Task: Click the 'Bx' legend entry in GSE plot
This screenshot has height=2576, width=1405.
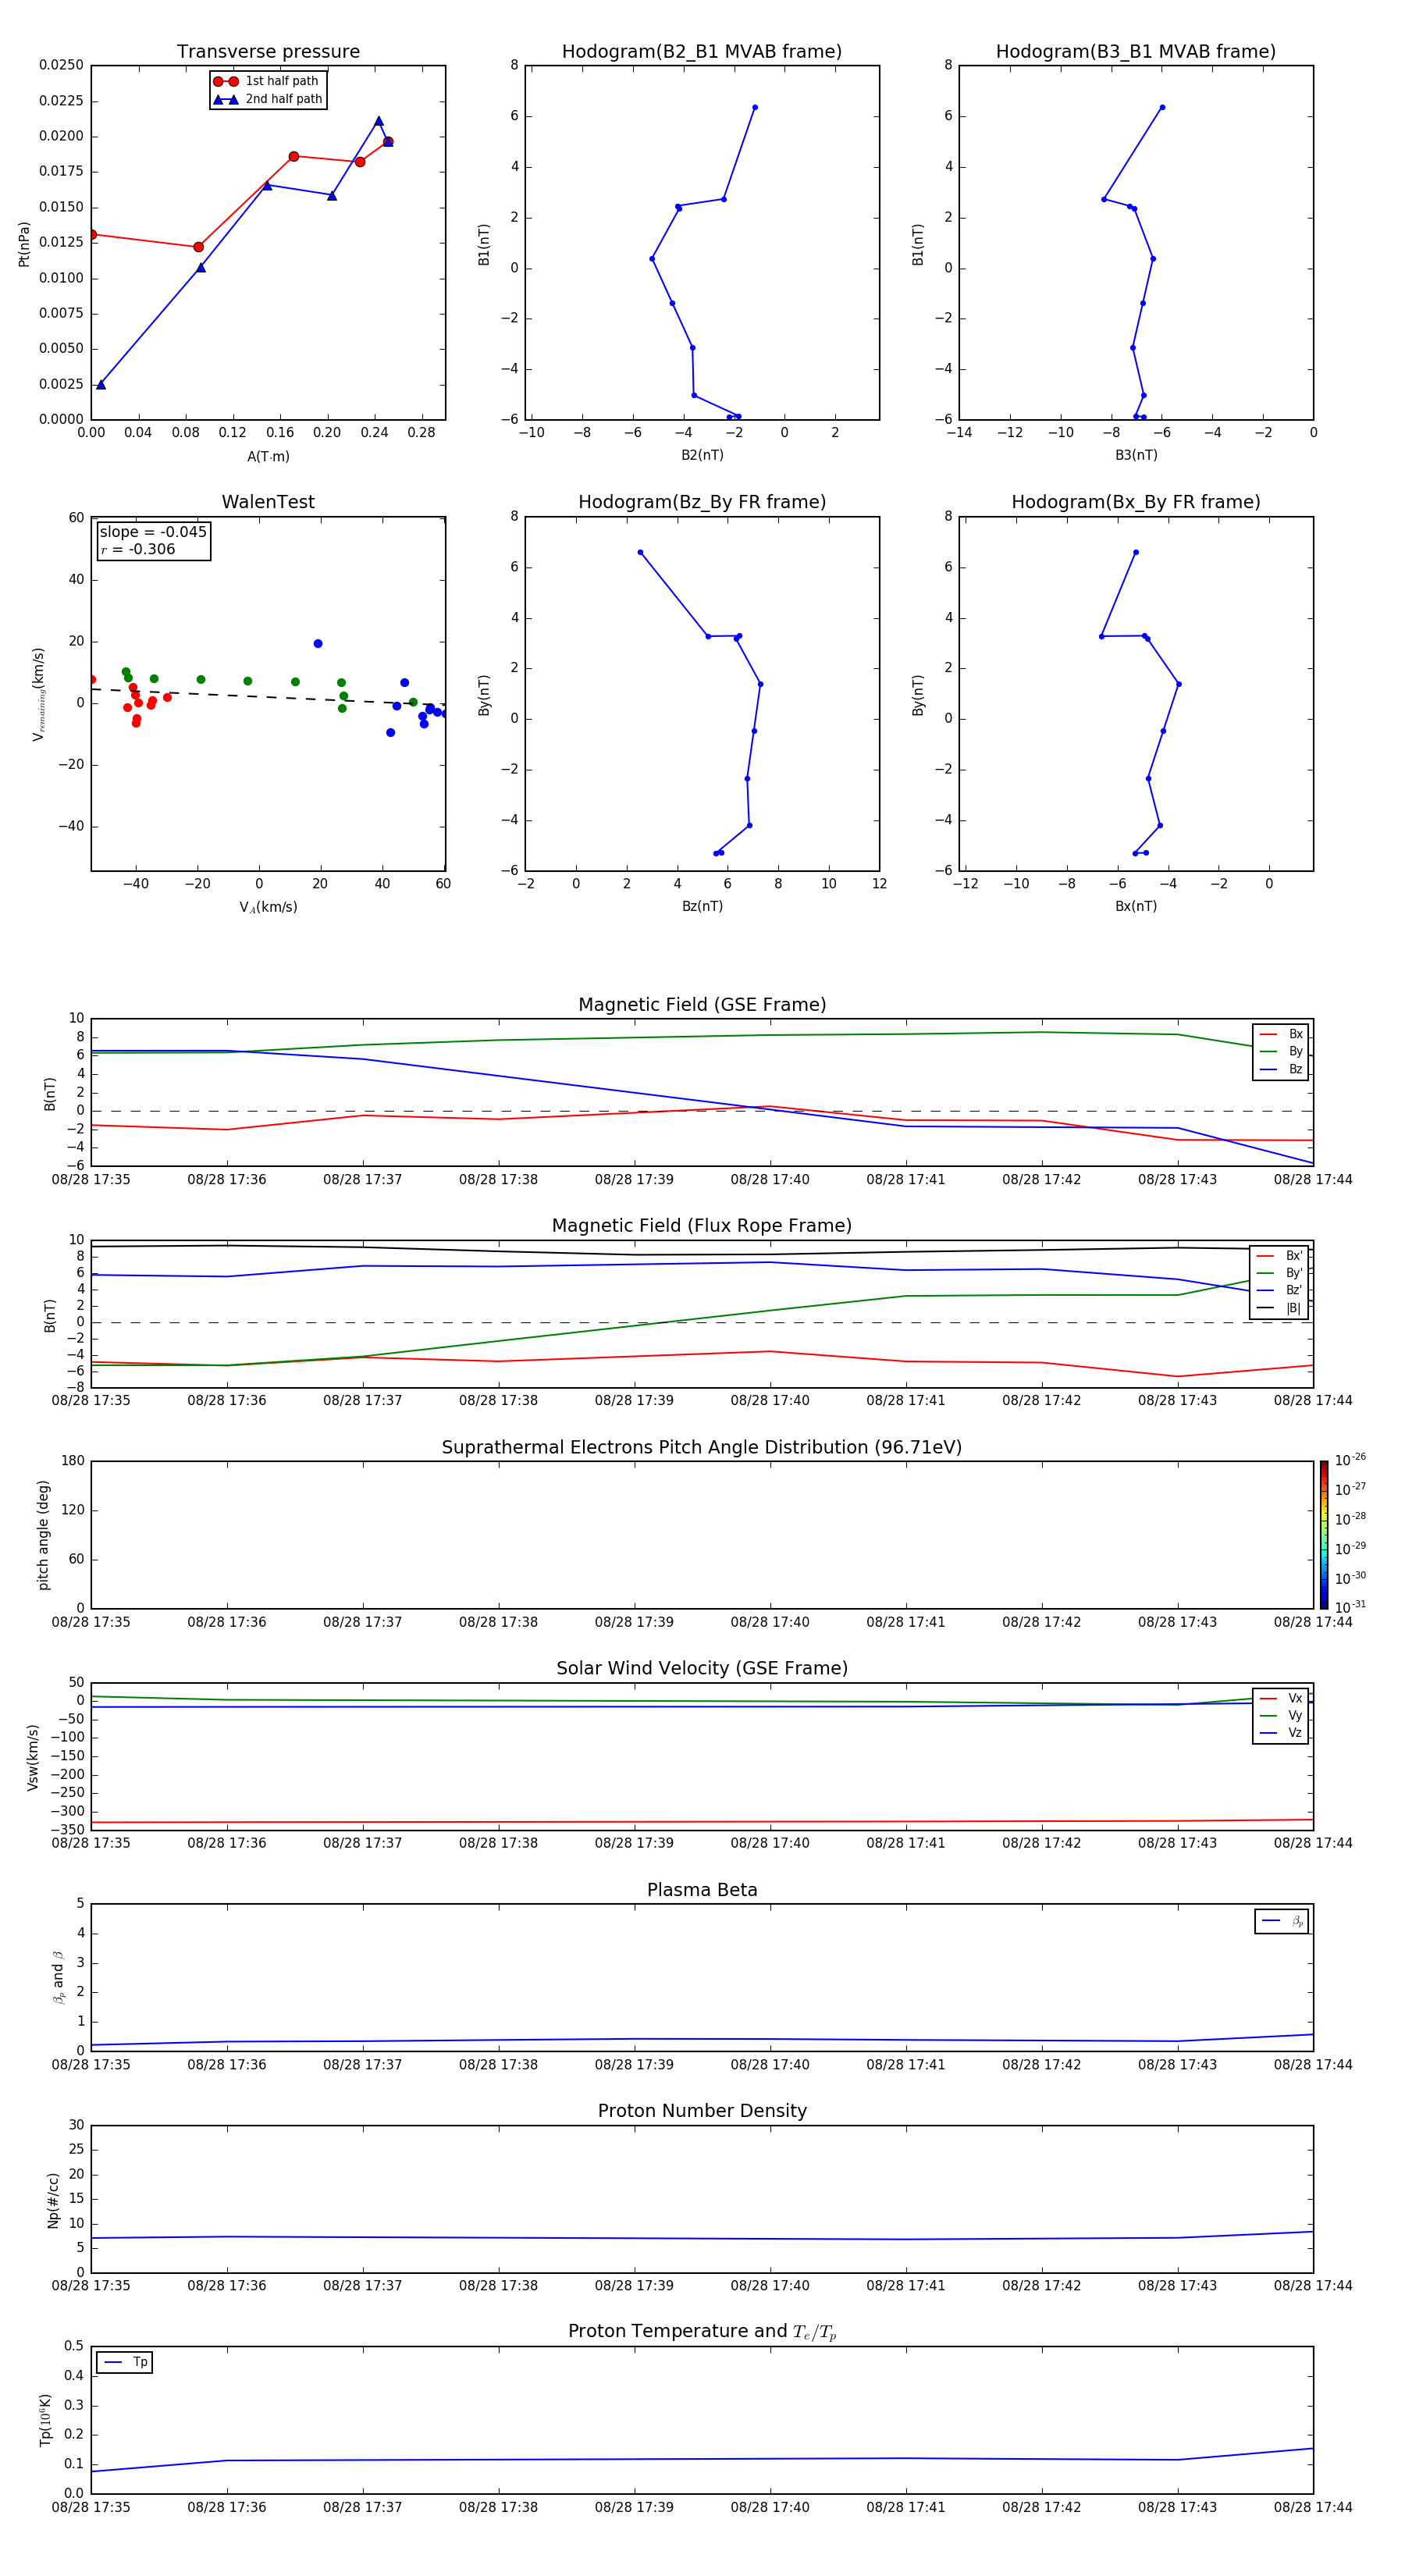Action: point(1281,1034)
